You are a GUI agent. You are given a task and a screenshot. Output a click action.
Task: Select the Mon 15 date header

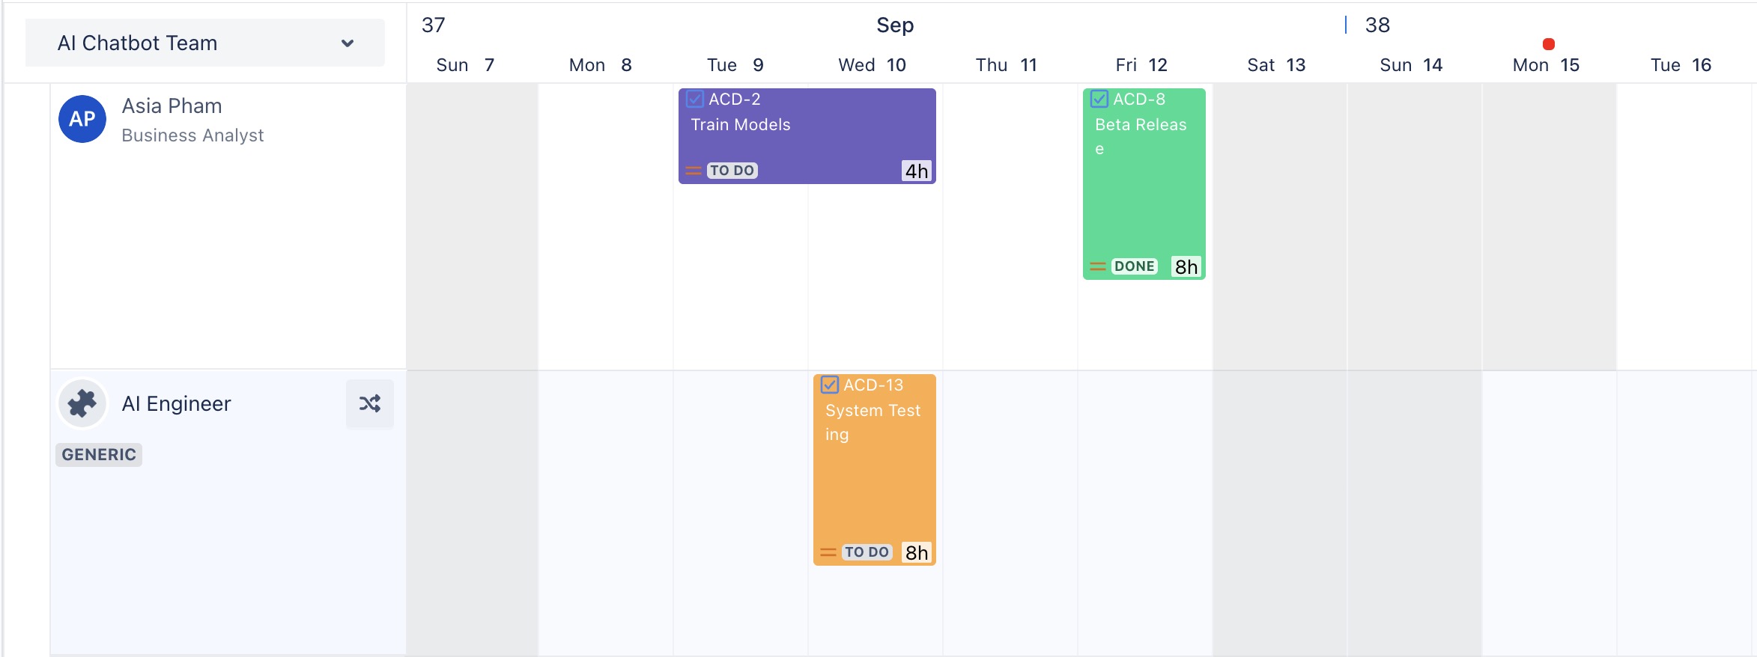point(1546,65)
